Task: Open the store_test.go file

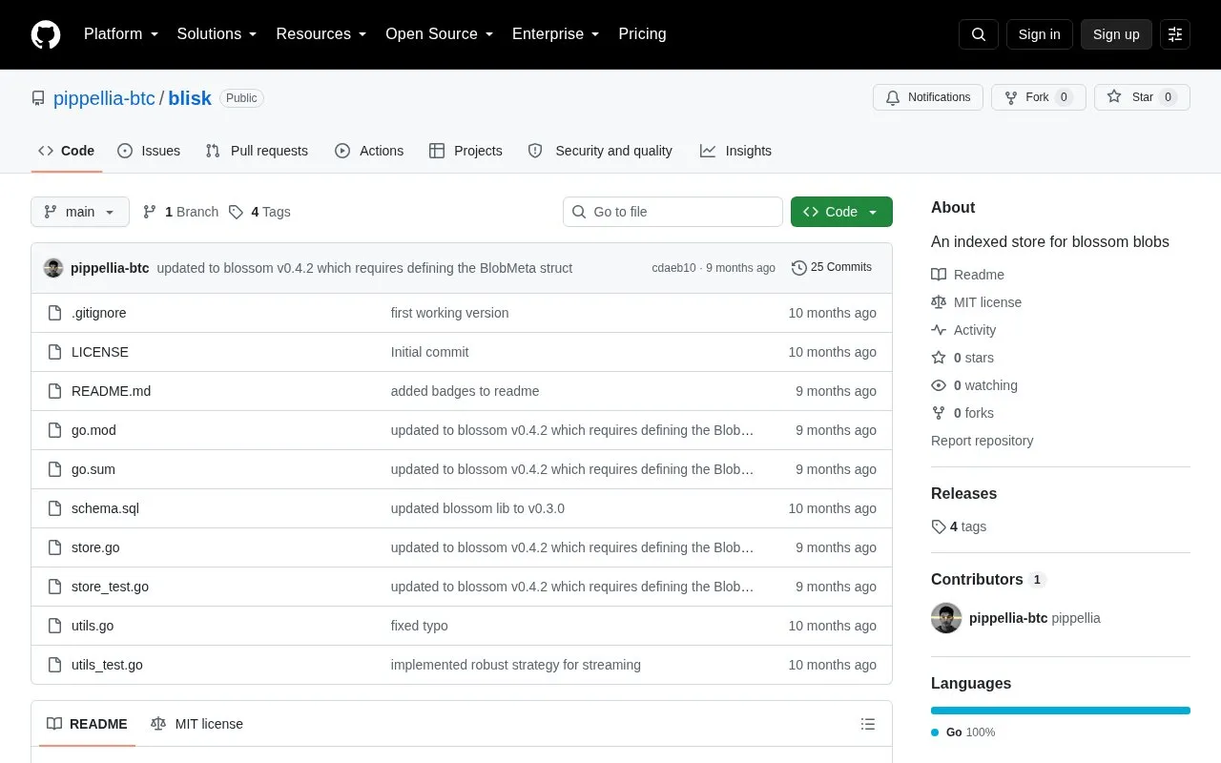Action: [x=110, y=587]
